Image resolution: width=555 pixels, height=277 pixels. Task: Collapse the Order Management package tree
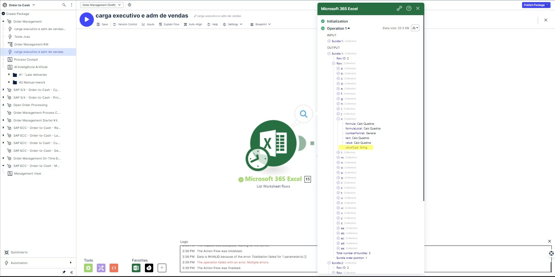3,21
